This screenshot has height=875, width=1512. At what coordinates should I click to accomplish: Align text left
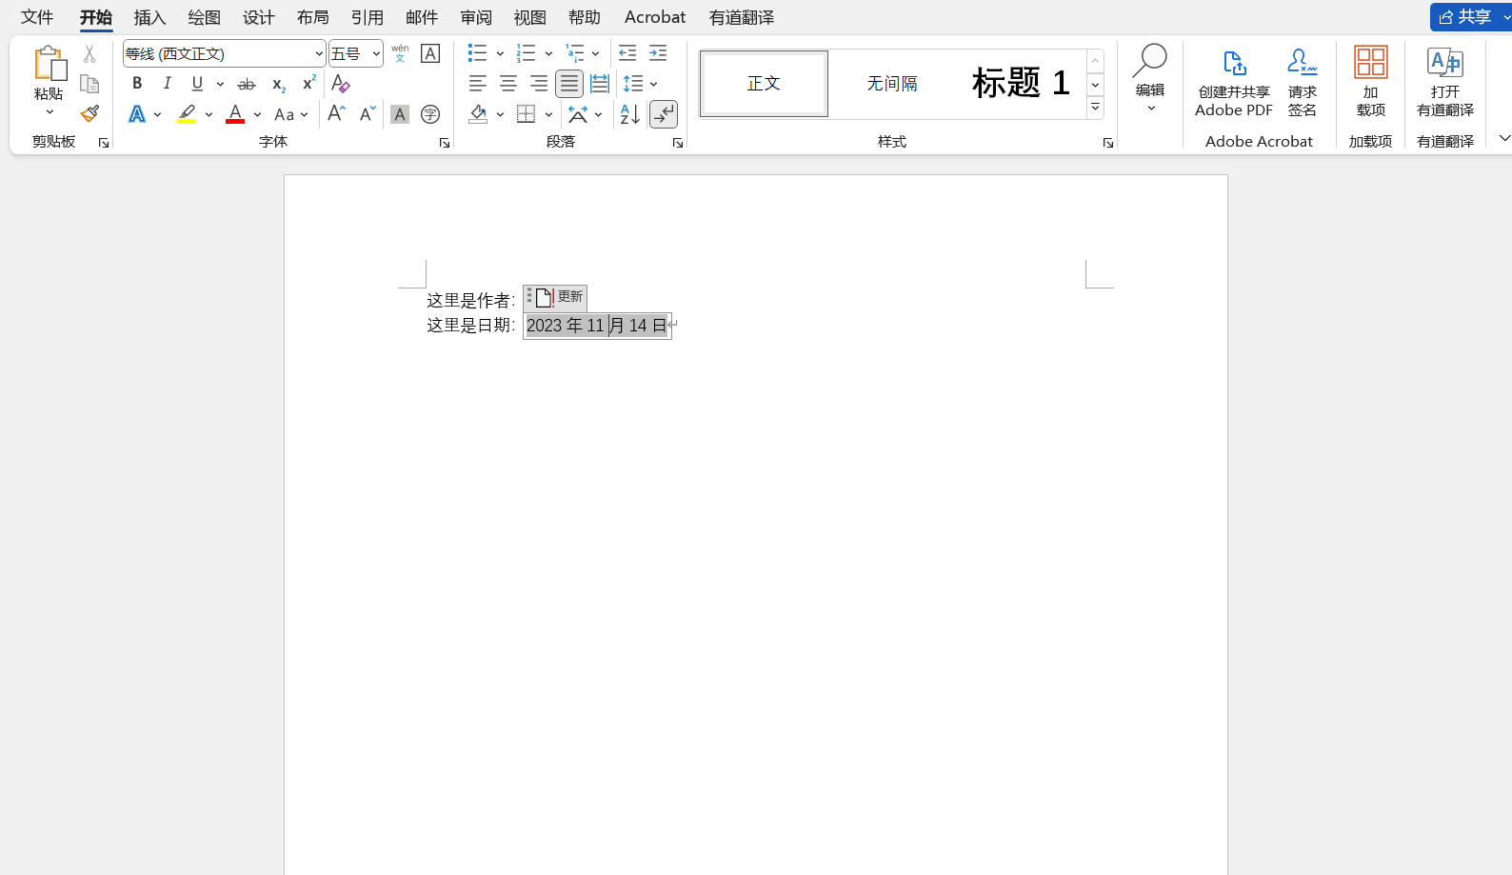(478, 84)
